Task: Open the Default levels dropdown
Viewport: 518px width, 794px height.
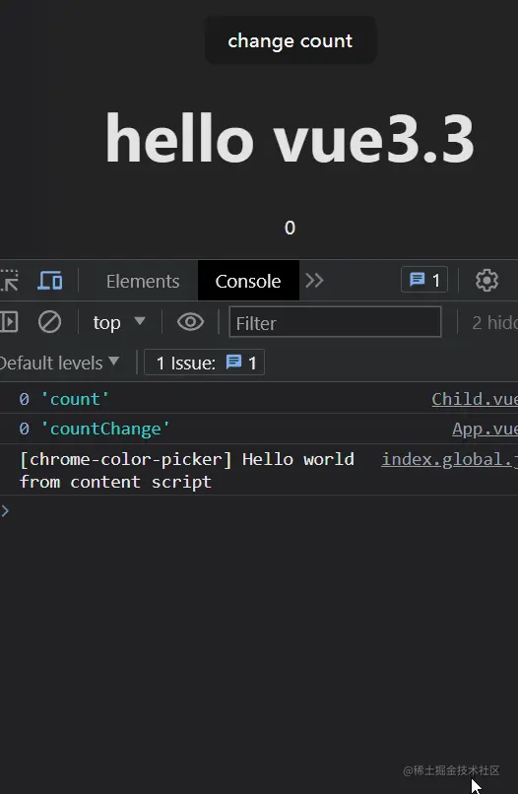Action: point(59,363)
